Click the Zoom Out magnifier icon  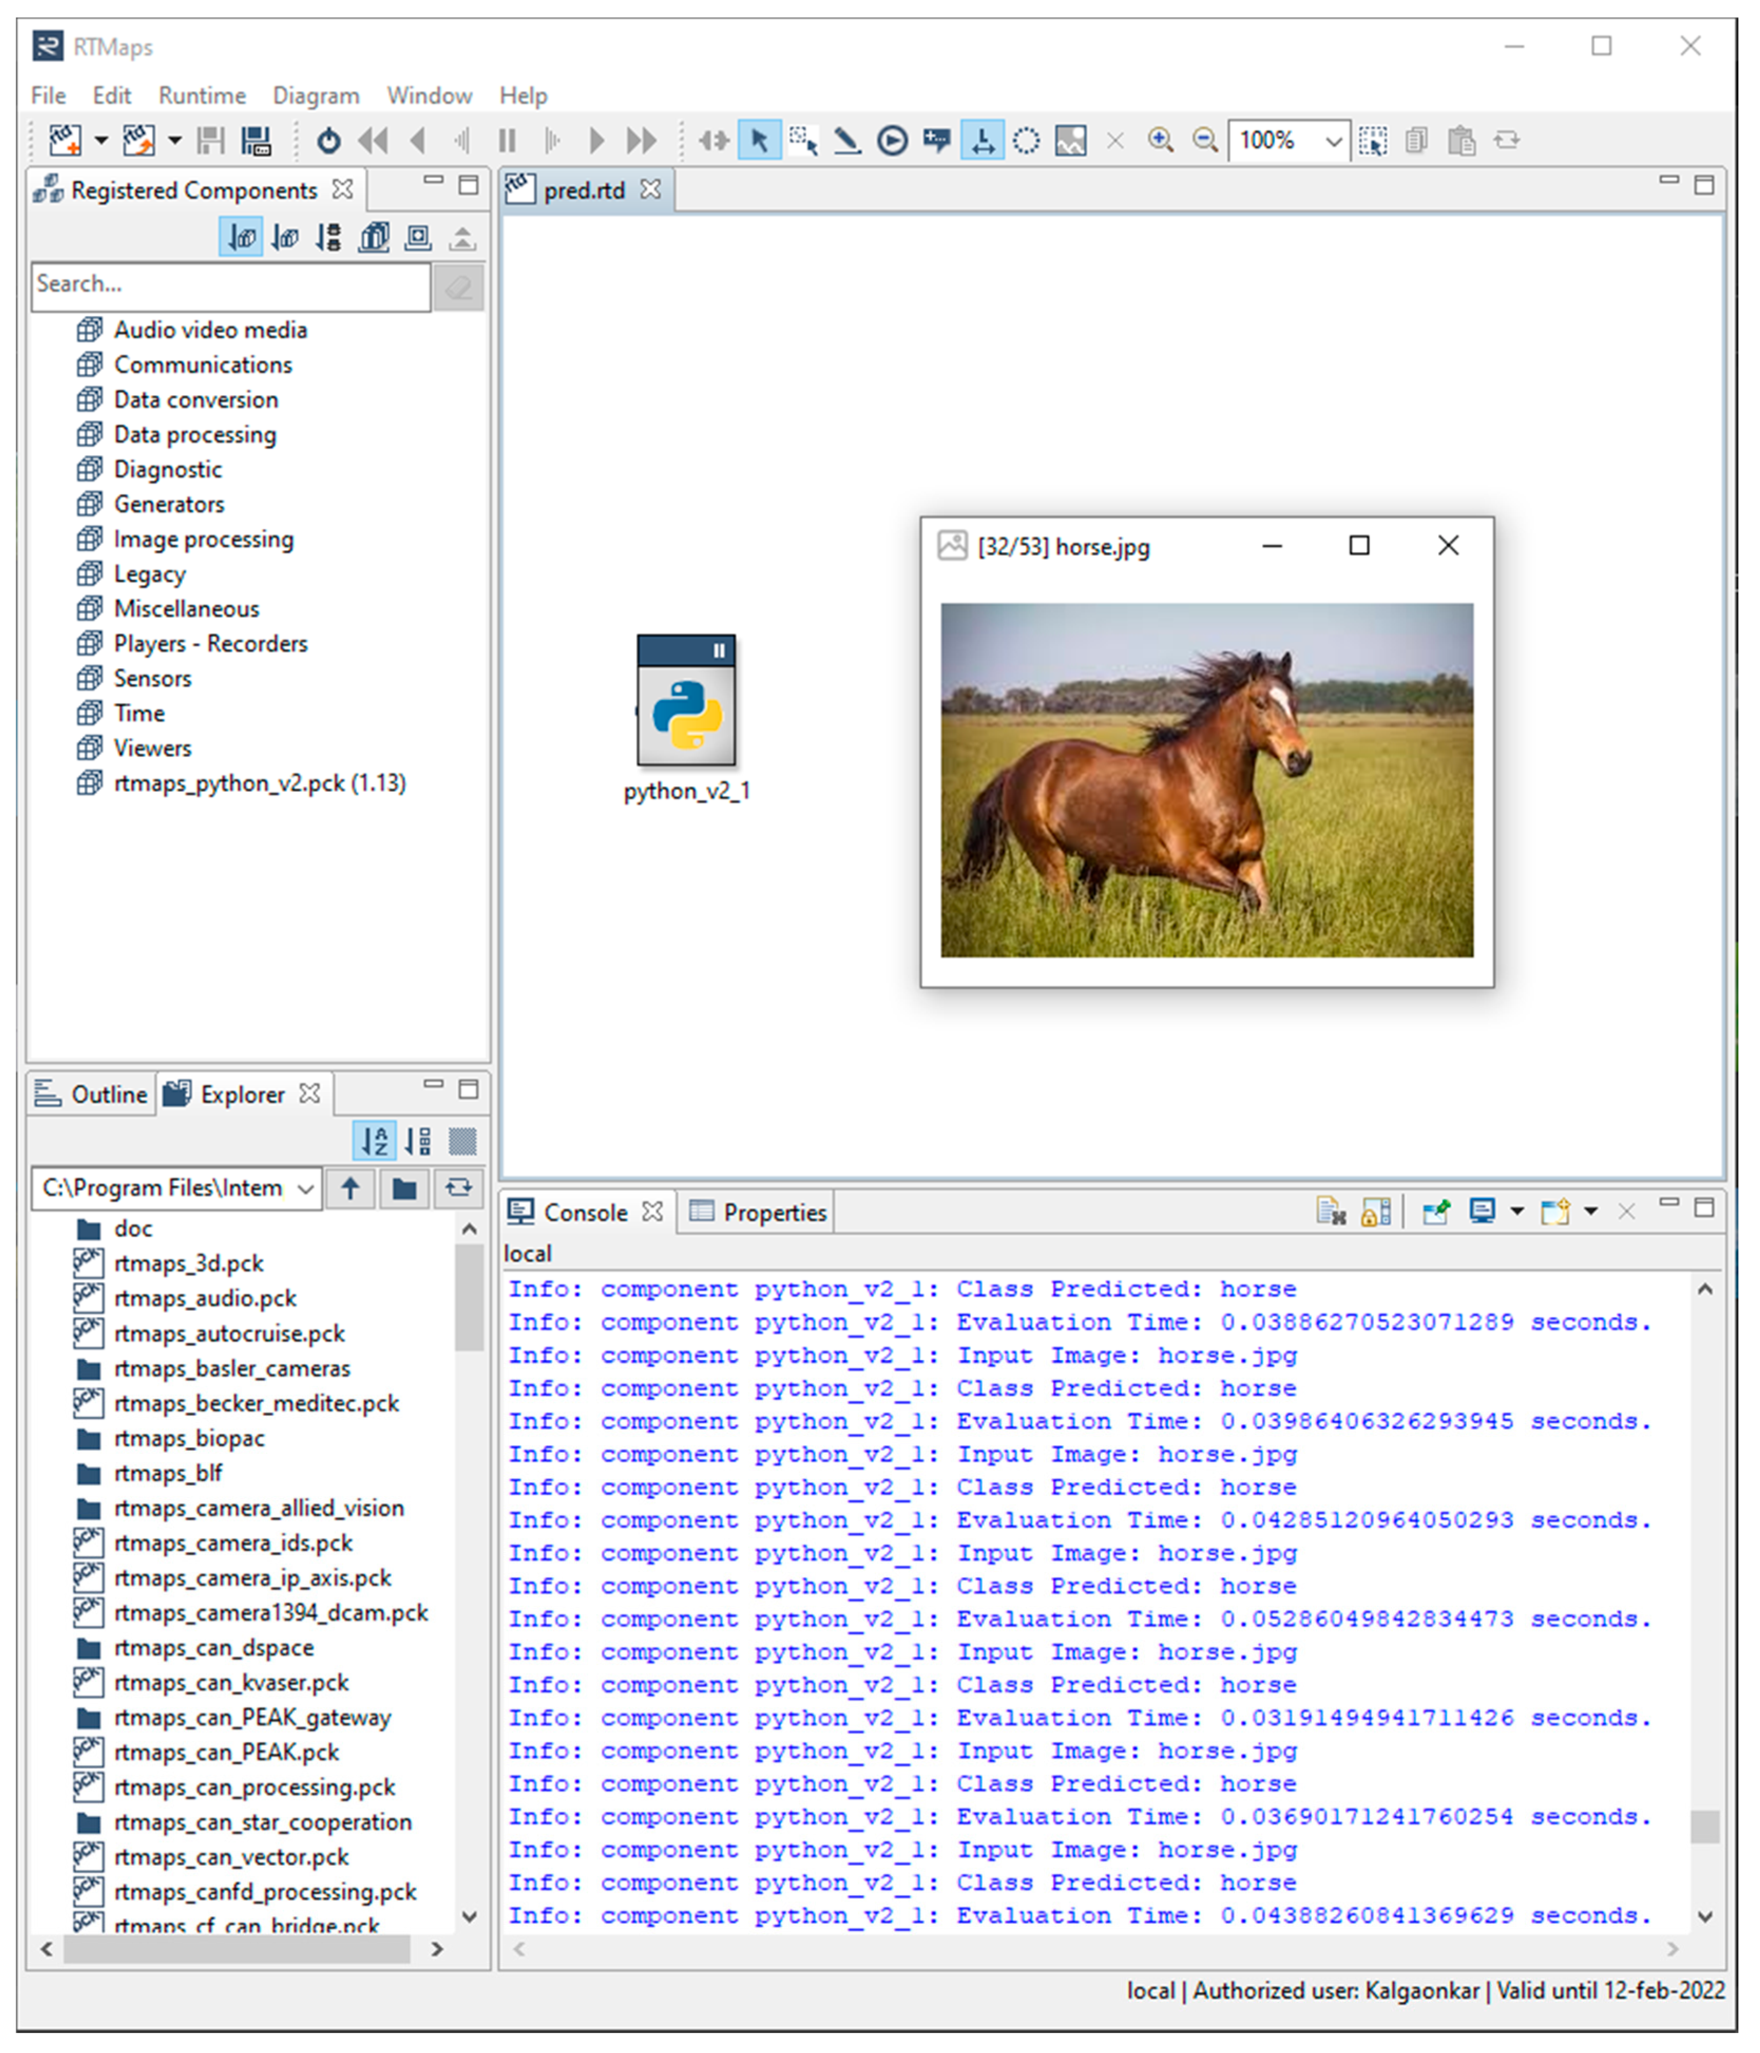(x=1204, y=140)
